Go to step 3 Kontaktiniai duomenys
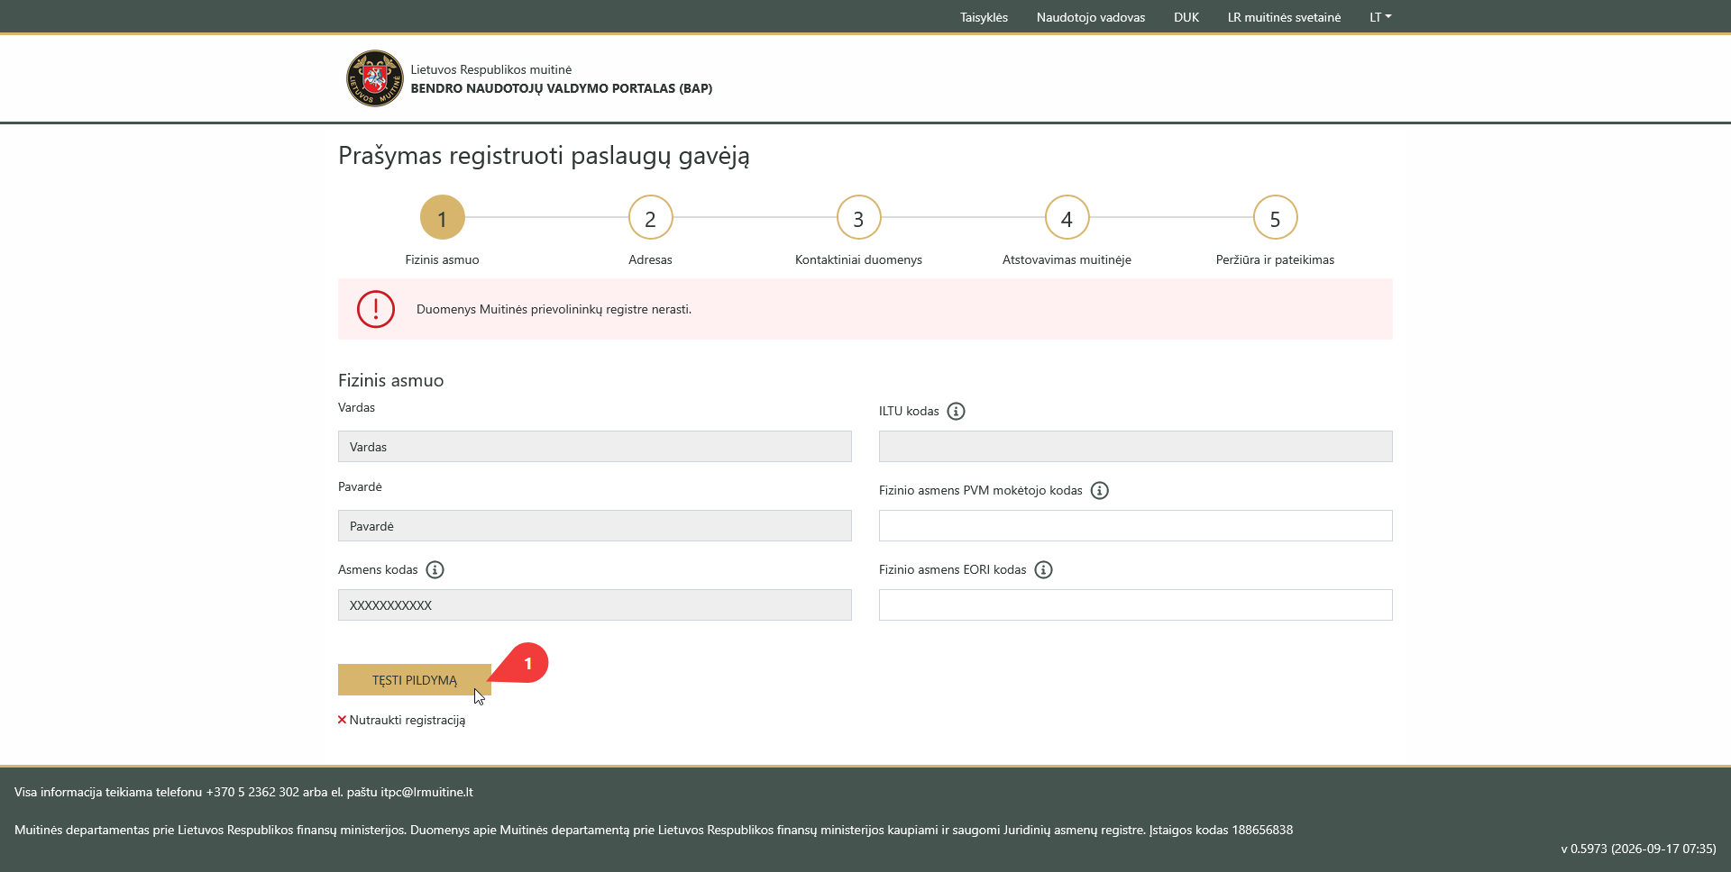 tap(859, 217)
